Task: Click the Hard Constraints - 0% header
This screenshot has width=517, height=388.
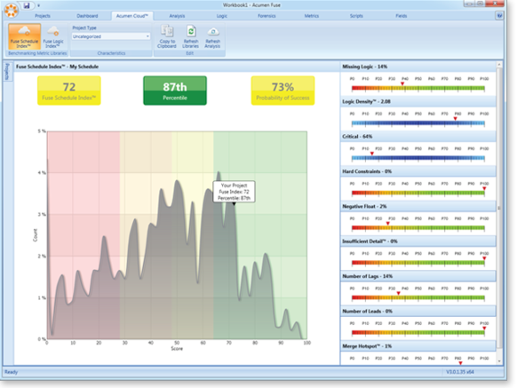Action: click(x=418, y=171)
